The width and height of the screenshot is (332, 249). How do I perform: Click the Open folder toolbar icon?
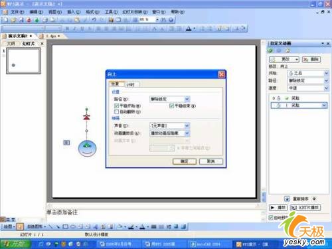coord(13,20)
